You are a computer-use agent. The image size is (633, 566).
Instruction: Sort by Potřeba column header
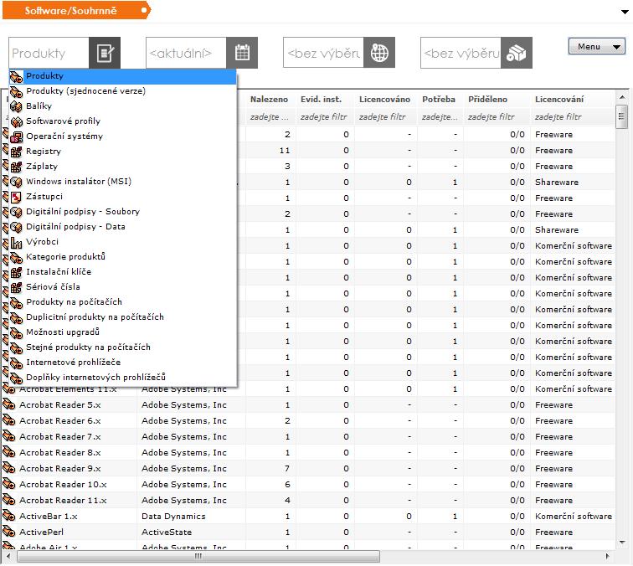(x=439, y=100)
